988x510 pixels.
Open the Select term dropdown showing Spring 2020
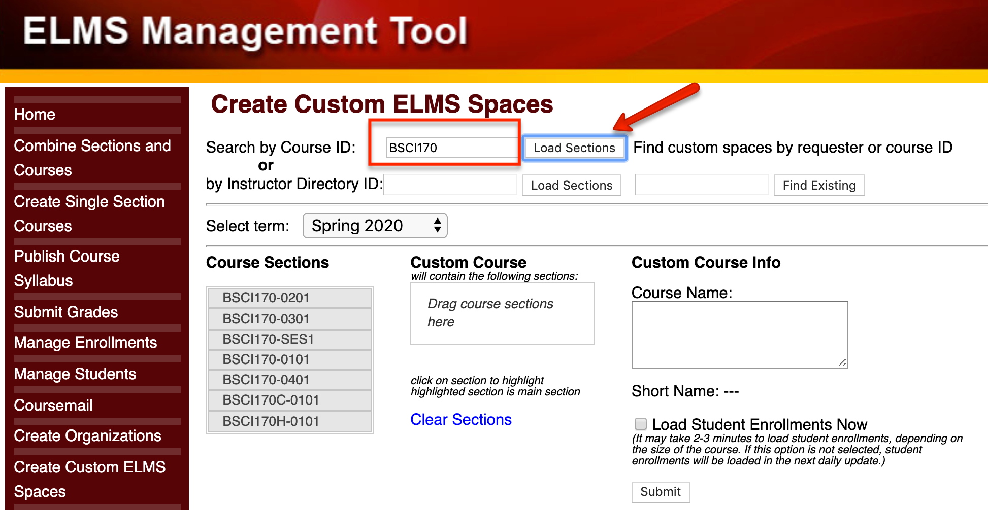click(x=374, y=226)
